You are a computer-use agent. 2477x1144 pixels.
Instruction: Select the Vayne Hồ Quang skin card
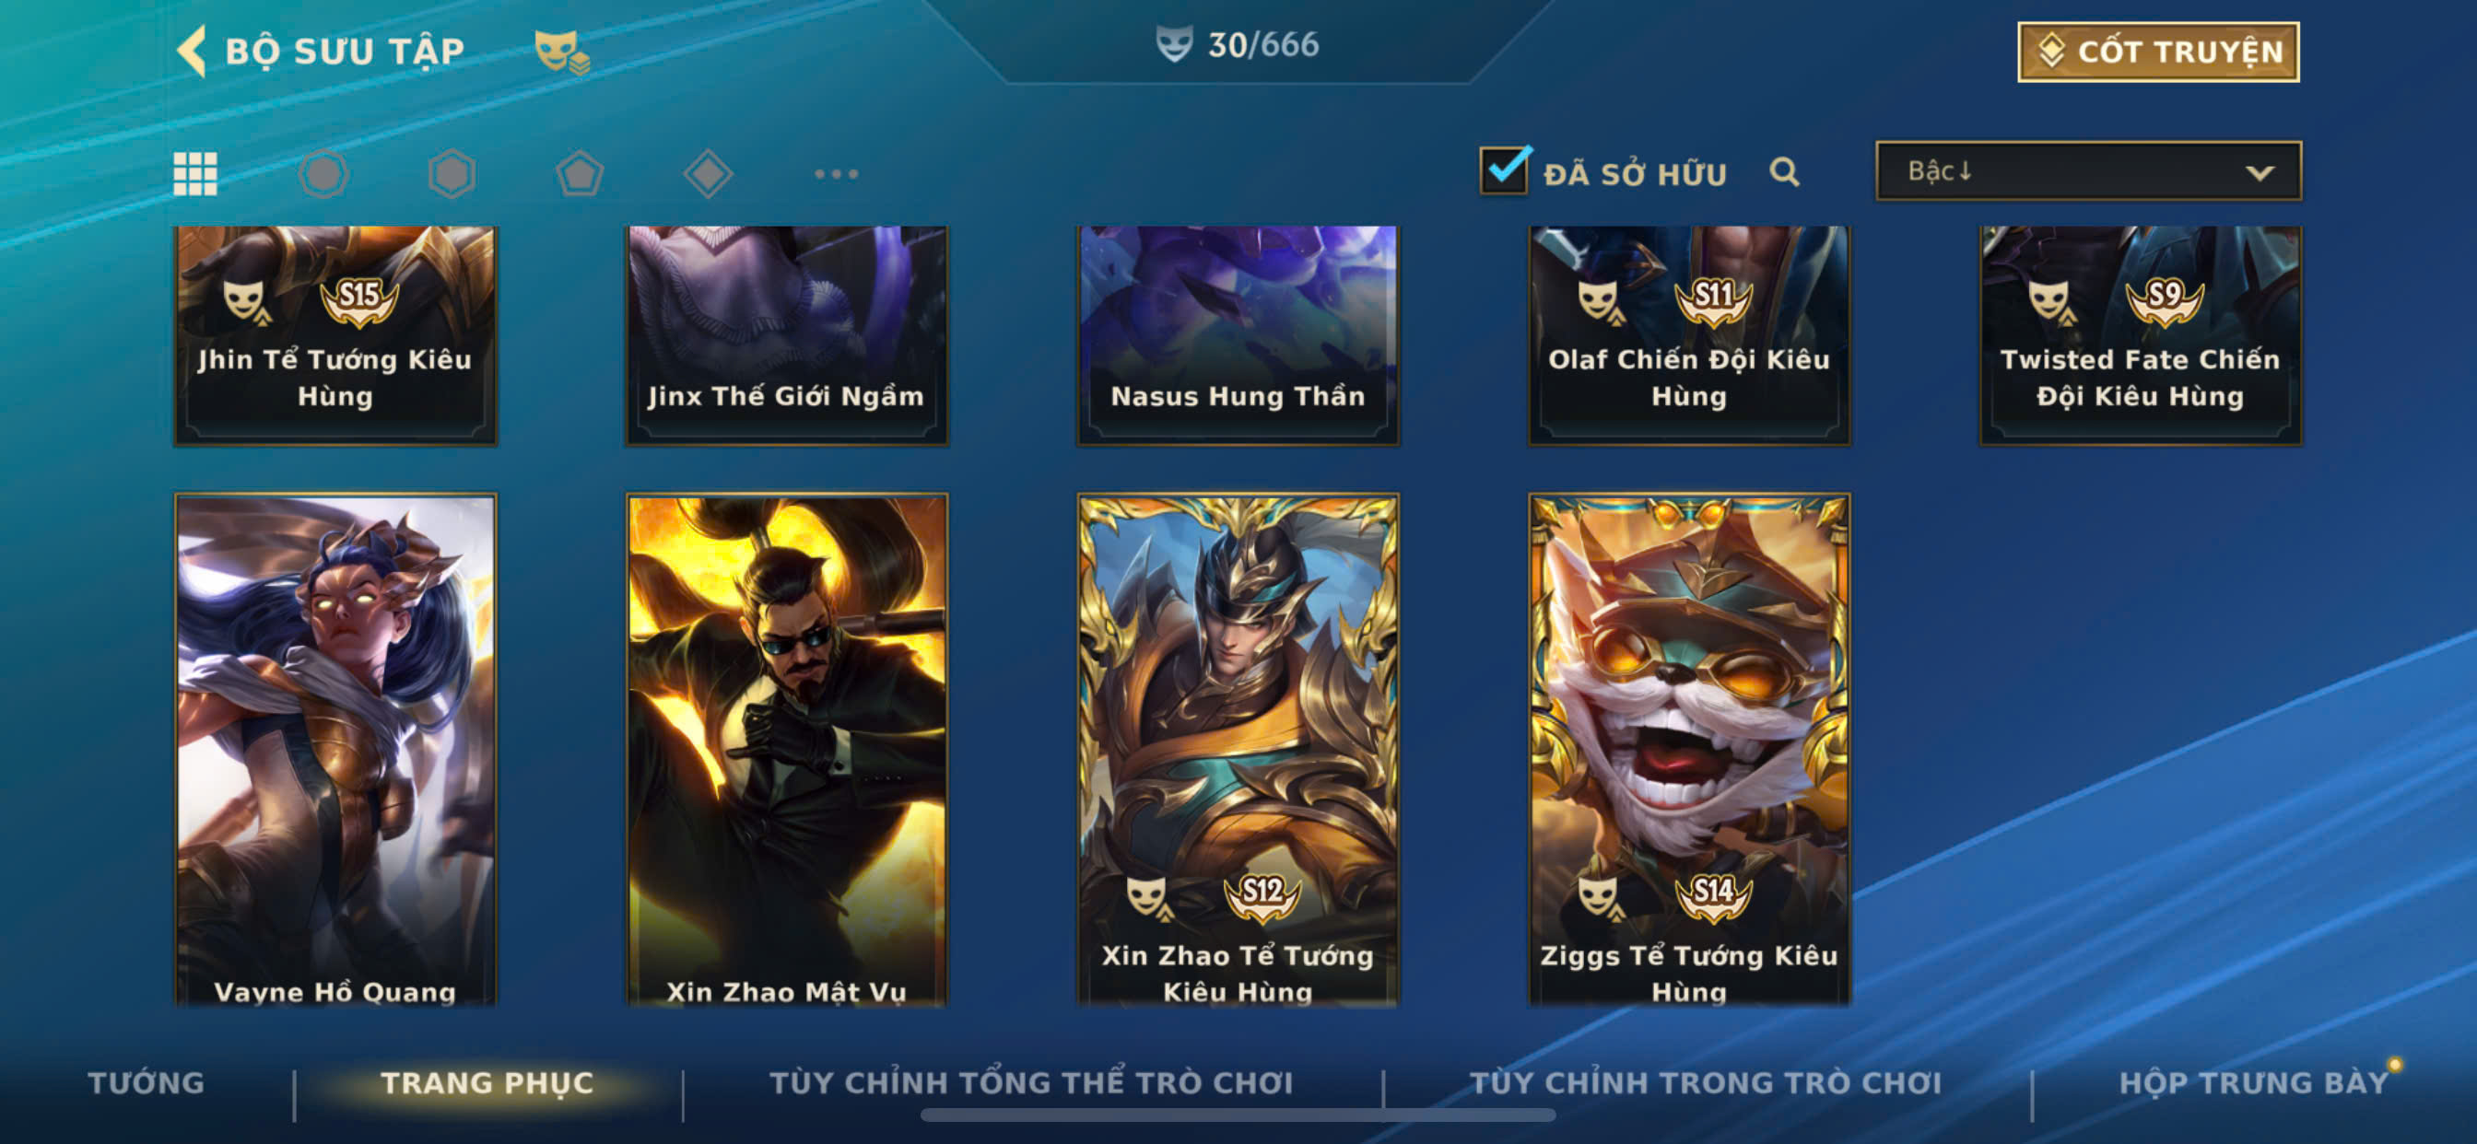click(x=335, y=750)
